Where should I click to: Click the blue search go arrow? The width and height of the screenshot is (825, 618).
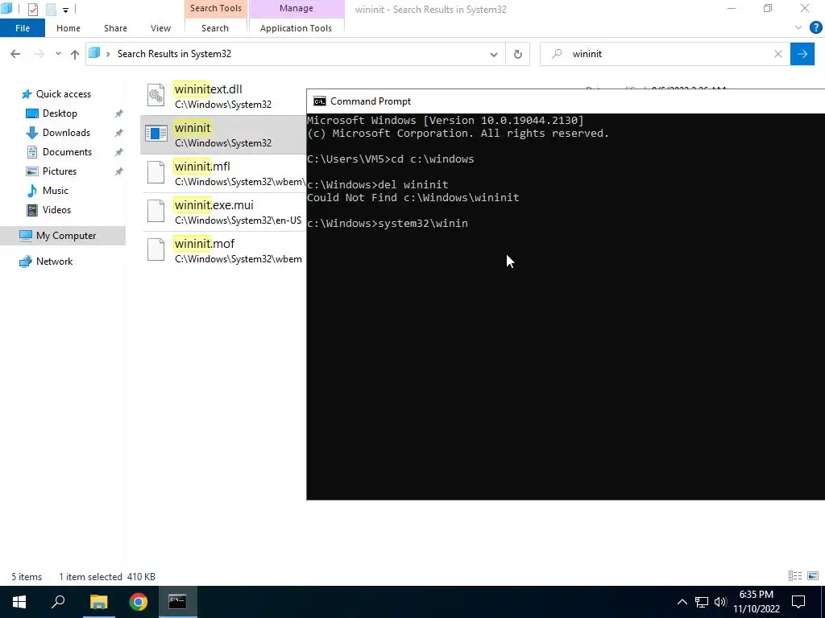pos(802,54)
